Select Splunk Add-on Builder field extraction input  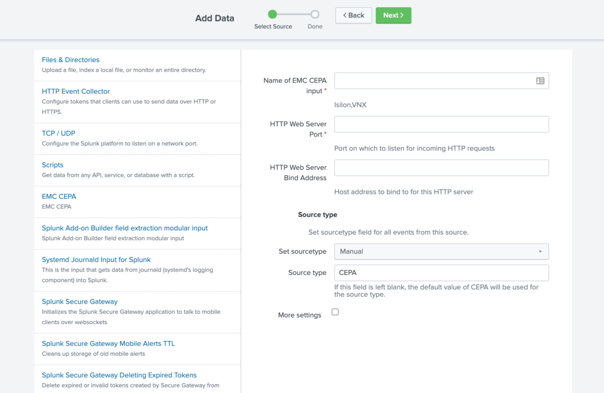point(124,228)
